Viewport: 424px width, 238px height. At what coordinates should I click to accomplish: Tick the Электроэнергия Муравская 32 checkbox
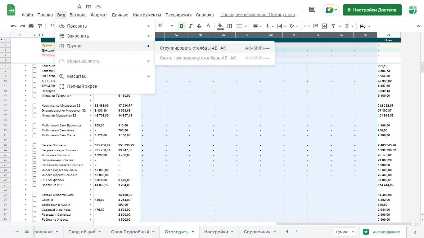34,111
